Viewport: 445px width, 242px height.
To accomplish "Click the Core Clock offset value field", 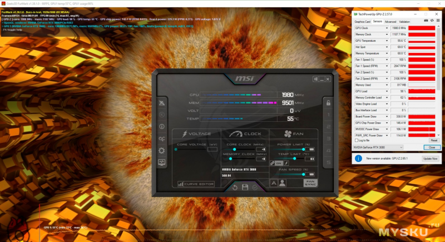I will pos(261,149).
